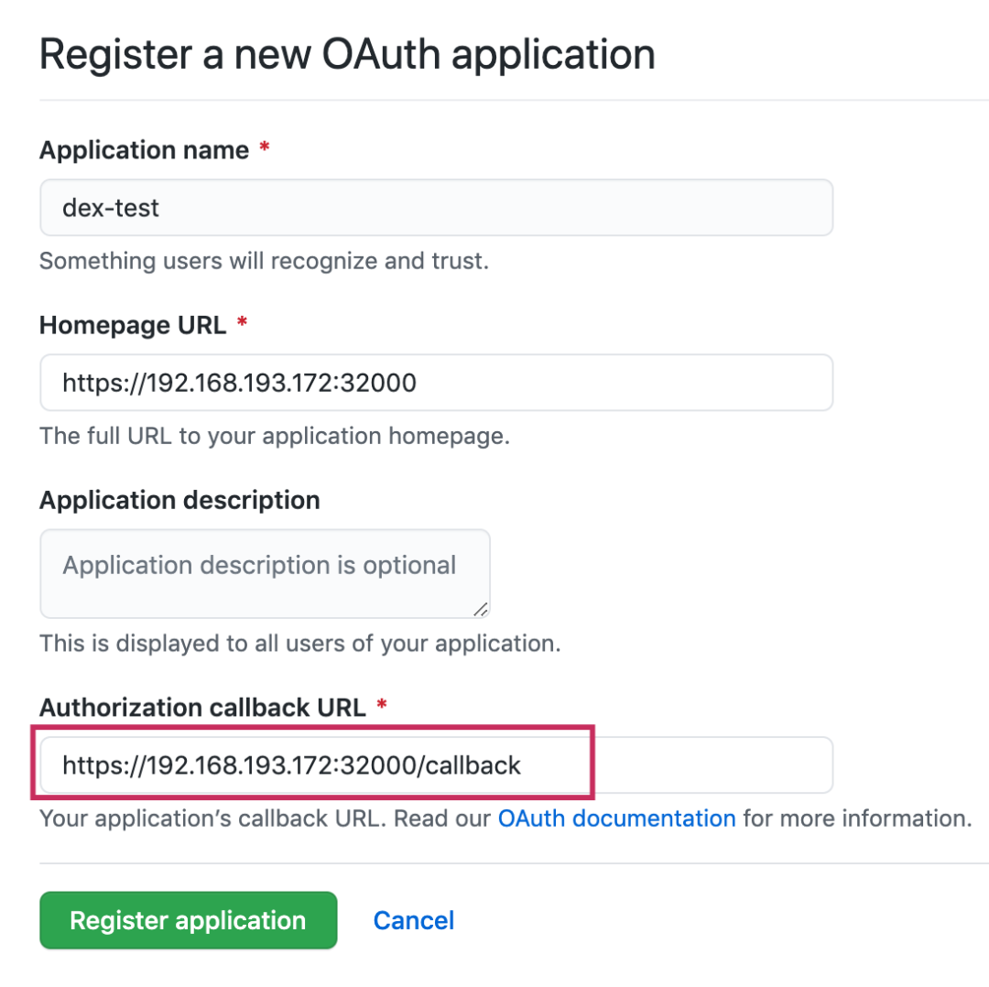Grab the description textarea resize handle
The height and width of the screenshot is (987, 989).
tap(481, 609)
